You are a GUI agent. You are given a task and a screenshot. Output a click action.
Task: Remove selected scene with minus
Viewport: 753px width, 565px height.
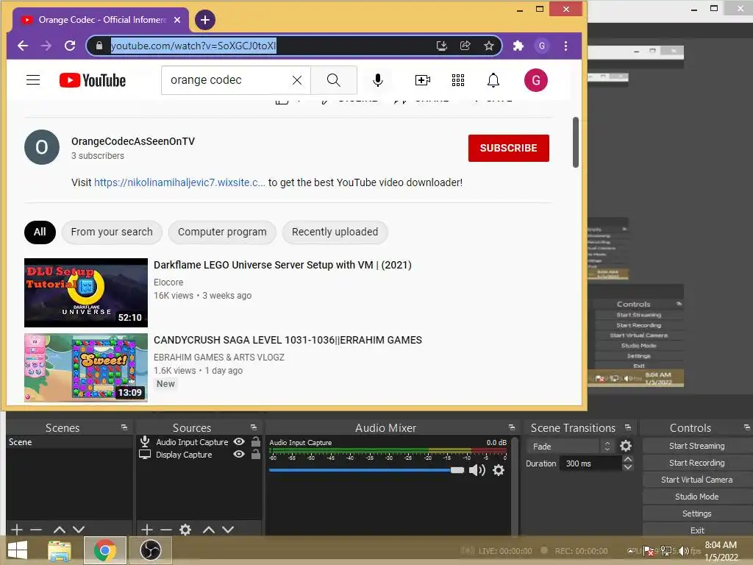click(x=36, y=530)
